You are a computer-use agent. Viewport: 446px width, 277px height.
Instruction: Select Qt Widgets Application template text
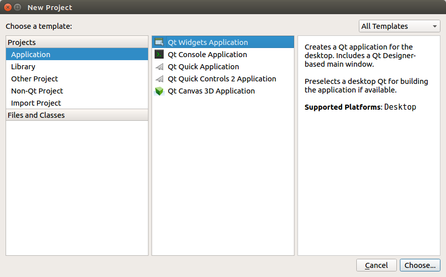click(x=208, y=42)
